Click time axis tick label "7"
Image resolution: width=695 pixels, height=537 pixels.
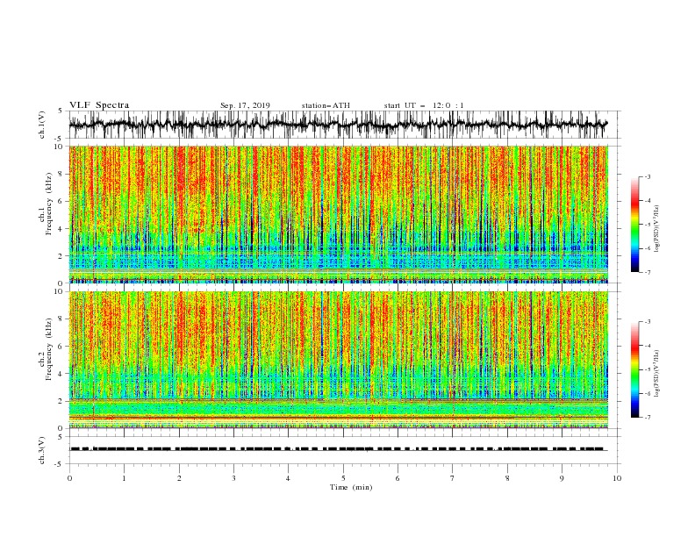click(x=453, y=478)
